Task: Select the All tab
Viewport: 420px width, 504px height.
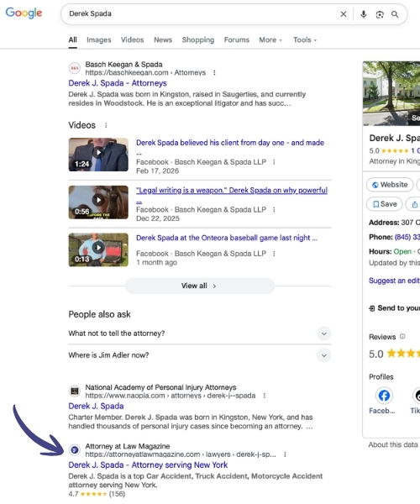Action: pyautogui.click(x=72, y=39)
